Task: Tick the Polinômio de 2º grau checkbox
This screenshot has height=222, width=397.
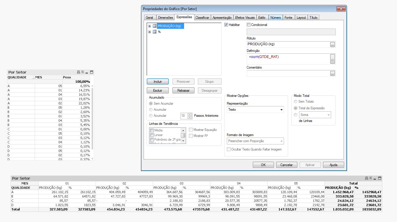Action: pyautogui.click(x=152, y=140)
